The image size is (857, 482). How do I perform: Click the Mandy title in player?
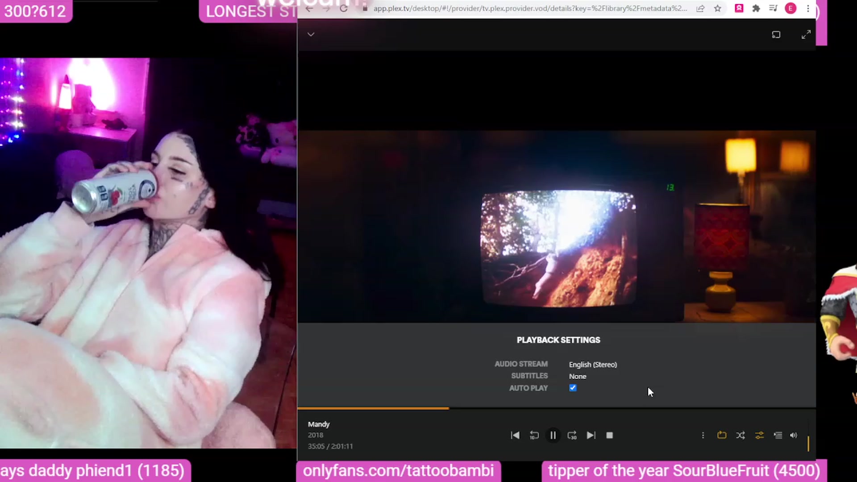[x=318, y=424]
